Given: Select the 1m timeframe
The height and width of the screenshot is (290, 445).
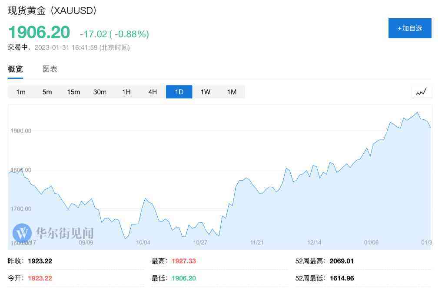Looking at the screenshot, I should coord(21,92).
